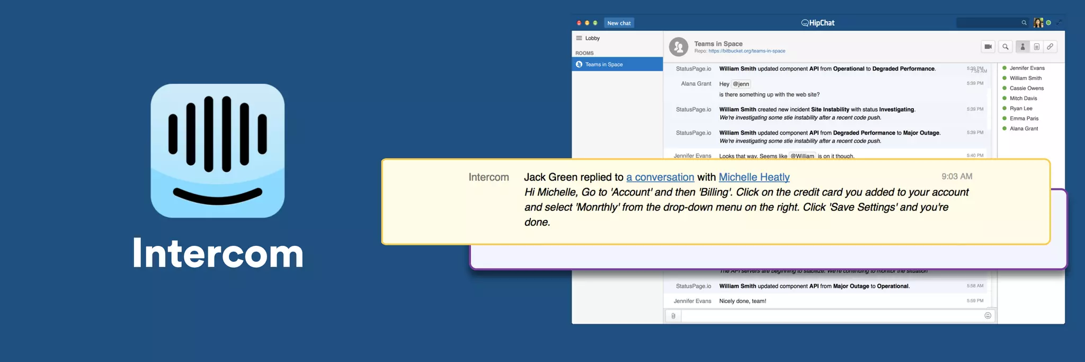
Task: Select Mitch Davis in member list
Action: [x=1023, y=98]
